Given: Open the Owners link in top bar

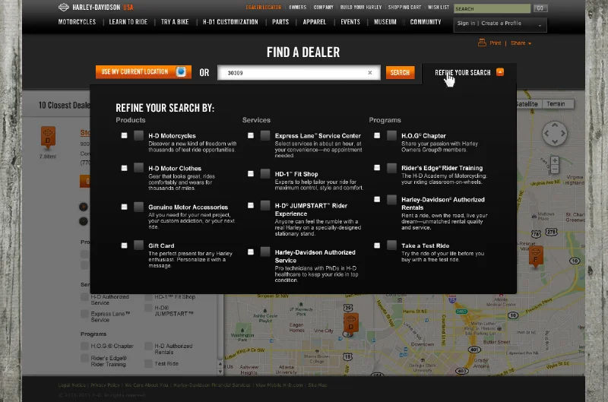Looking at the screenshot, I should point(297,8).
